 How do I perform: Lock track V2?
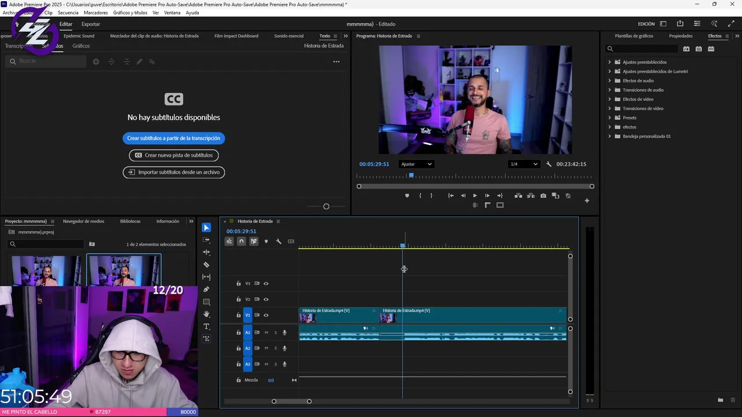pos(238,299)
